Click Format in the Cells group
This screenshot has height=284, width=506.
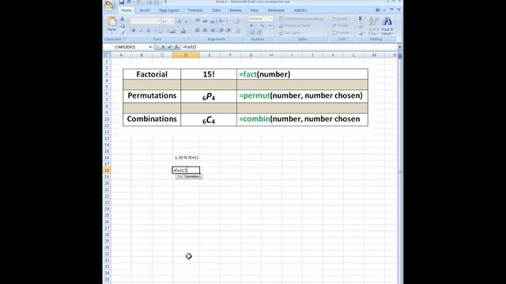(342, 33)
